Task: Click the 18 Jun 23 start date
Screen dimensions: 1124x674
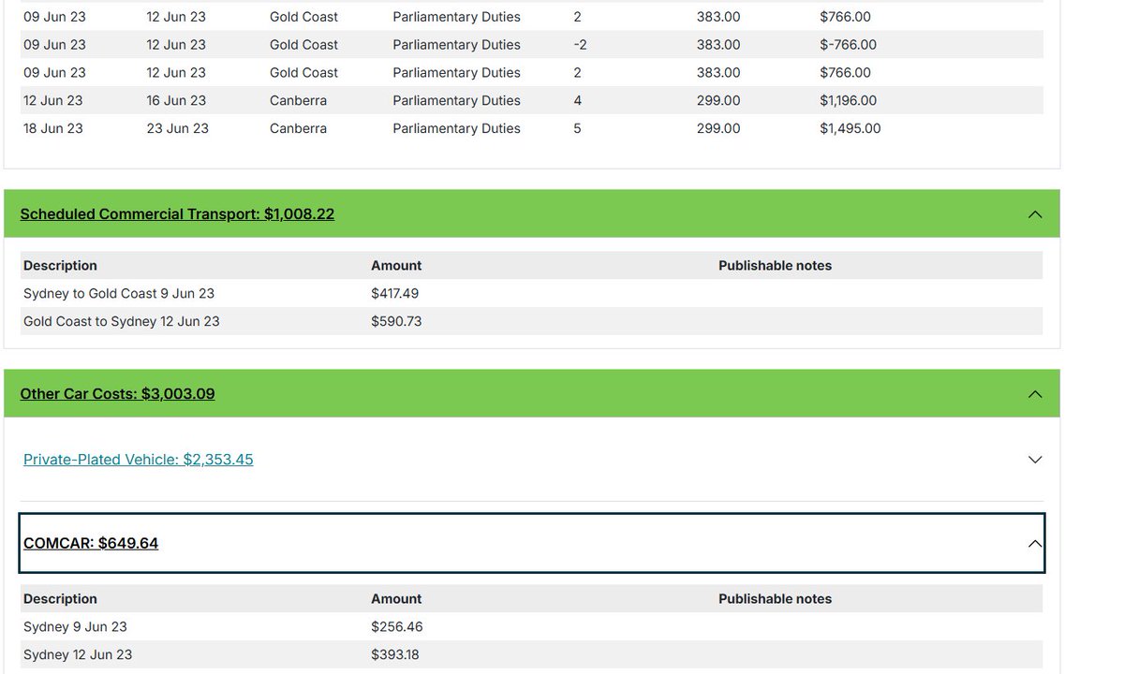Action: click(x=53, y=128)
